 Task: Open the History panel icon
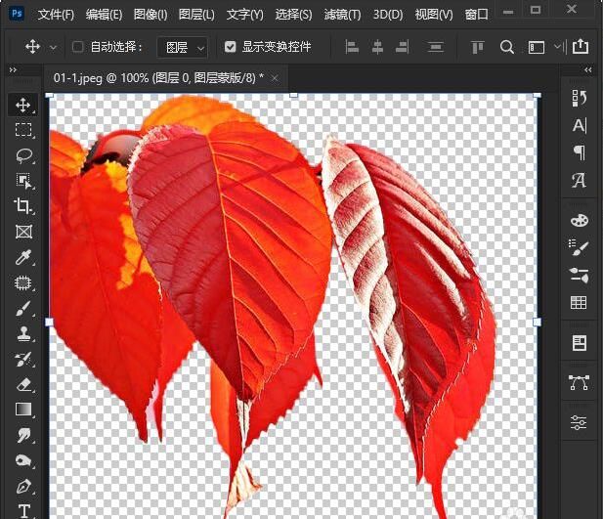[579, 98]
